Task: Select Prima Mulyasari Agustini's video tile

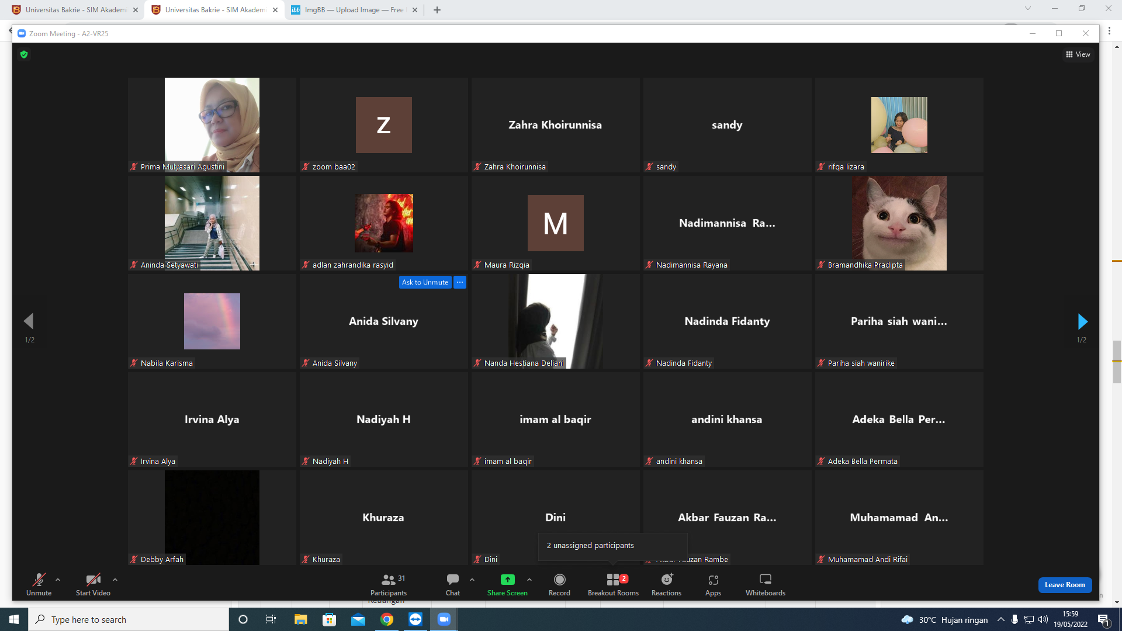Action: click(212, 125)
